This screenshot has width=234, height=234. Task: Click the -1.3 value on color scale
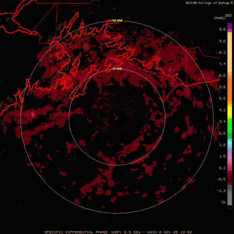pos(221,191)
